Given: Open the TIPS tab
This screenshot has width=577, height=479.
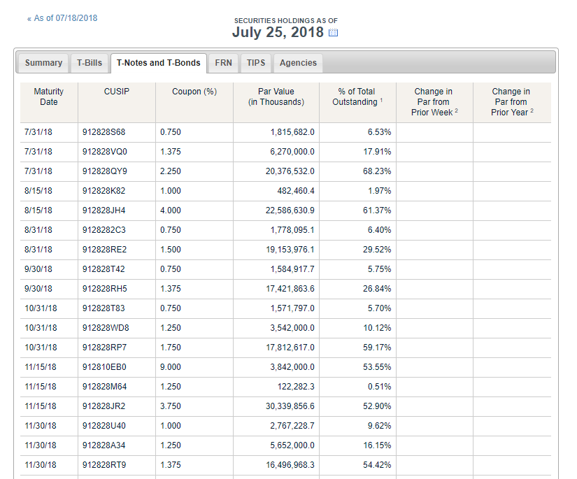Looking at the screenshot, I should point(256,63).
